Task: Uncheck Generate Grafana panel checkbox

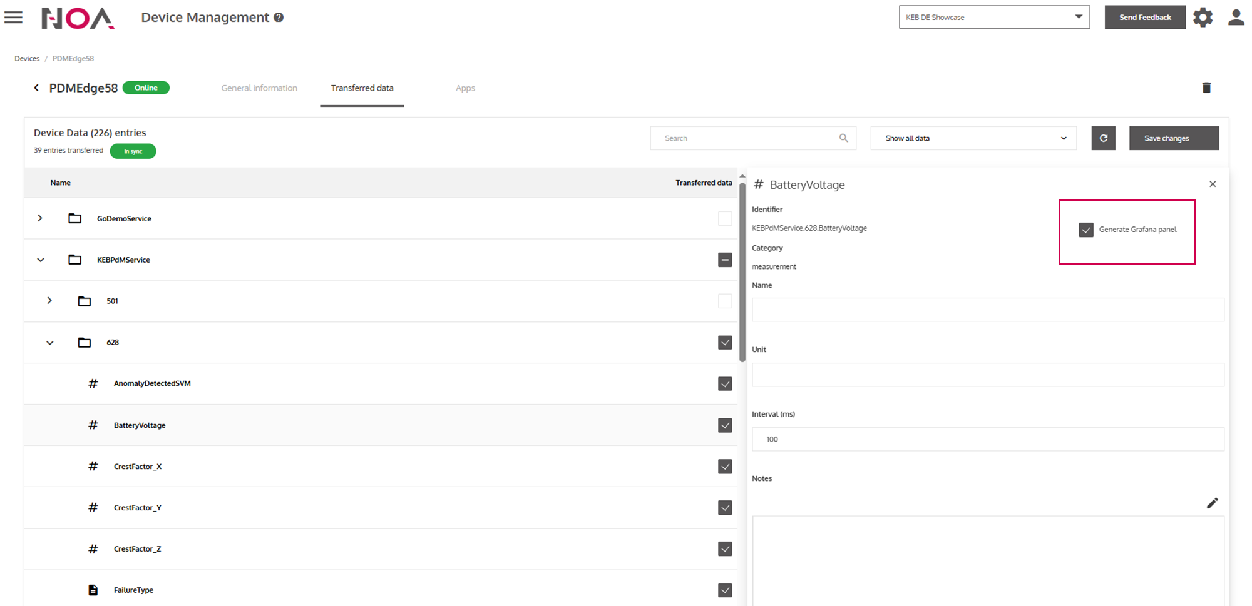Action: click(1086, 230)
